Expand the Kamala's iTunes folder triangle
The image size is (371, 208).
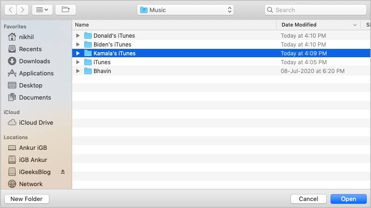click(78, 53)
